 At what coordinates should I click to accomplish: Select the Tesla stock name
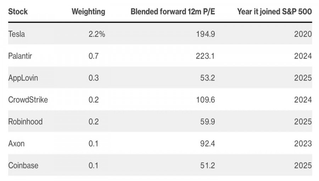click(x=17, y=34)
